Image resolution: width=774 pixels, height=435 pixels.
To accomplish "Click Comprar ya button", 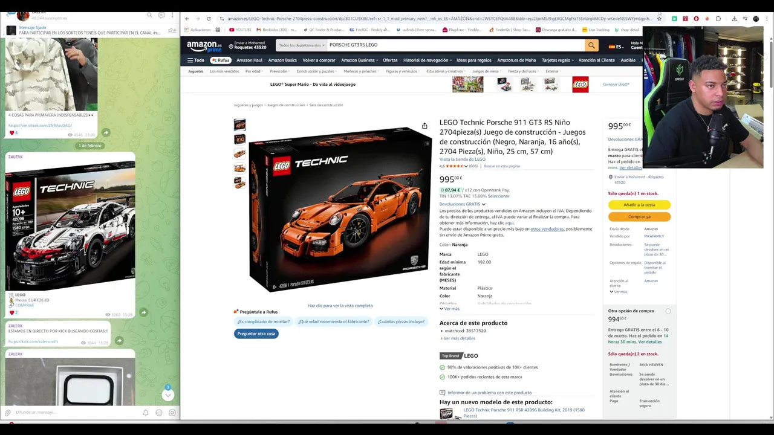I will coord(639,216).
